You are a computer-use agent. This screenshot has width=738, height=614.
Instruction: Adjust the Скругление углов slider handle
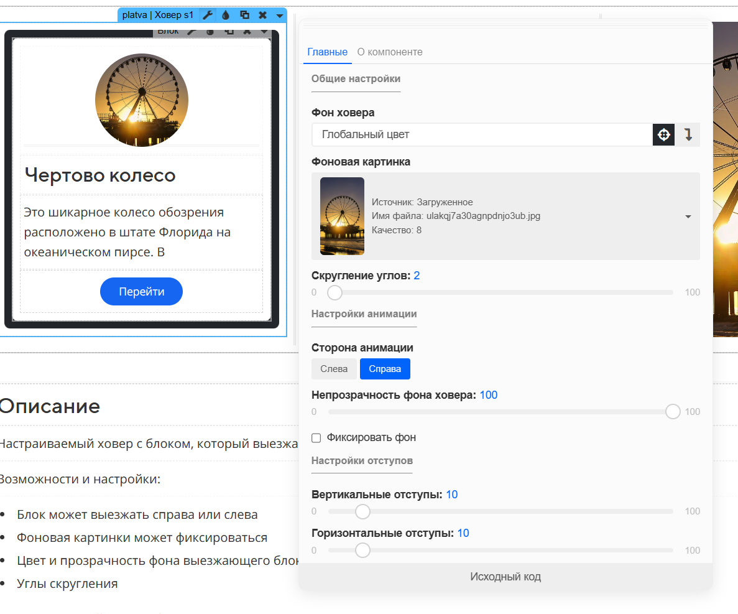(334, 292)
